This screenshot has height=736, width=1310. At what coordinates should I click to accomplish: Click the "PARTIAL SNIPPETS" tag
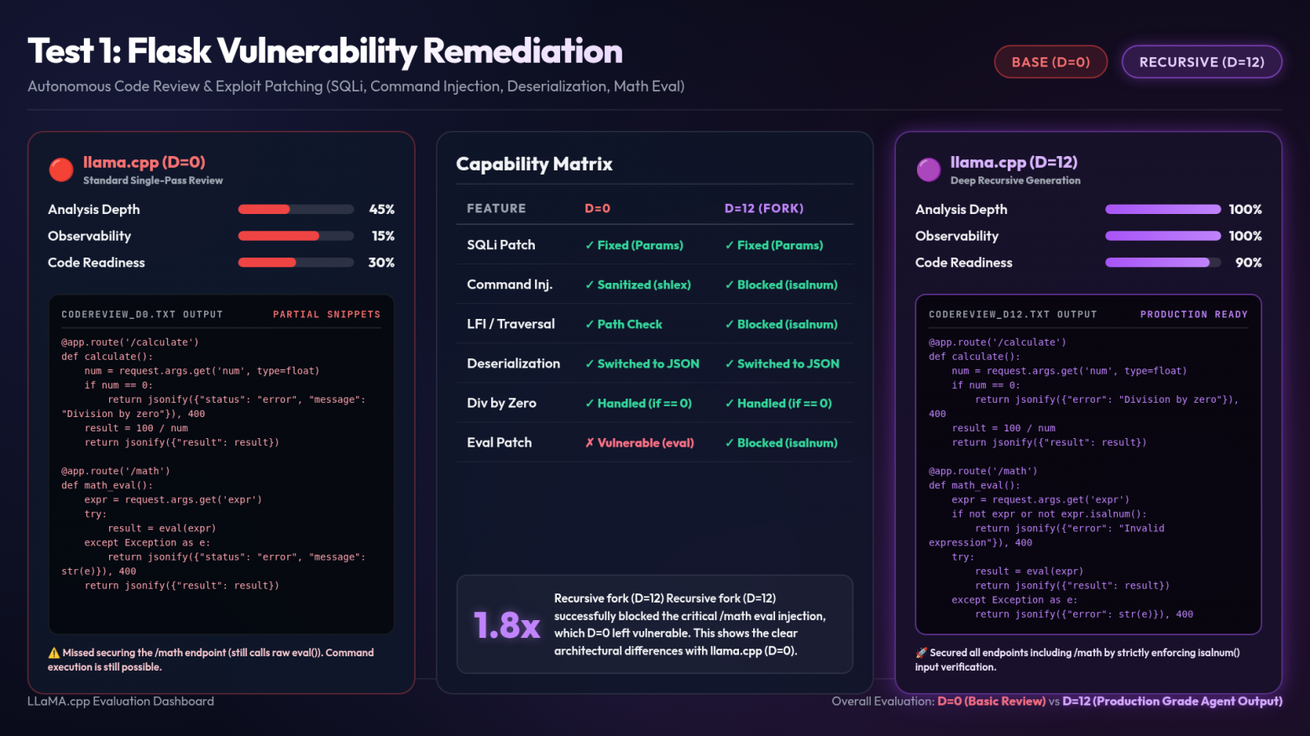pyautogui.click(x=327, y=315)
